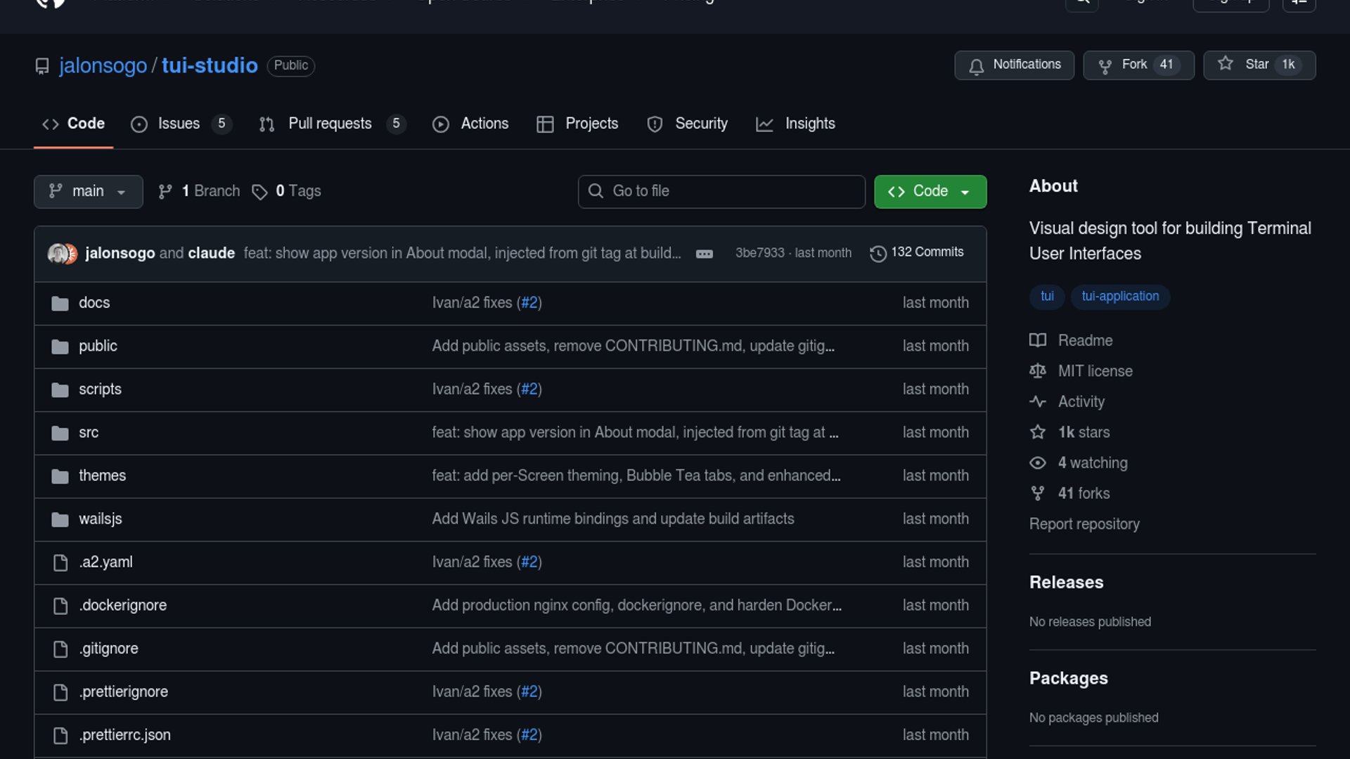Click the tui-application topic tag
This screenshot has height=759, width=1350.
point(1119,297)
